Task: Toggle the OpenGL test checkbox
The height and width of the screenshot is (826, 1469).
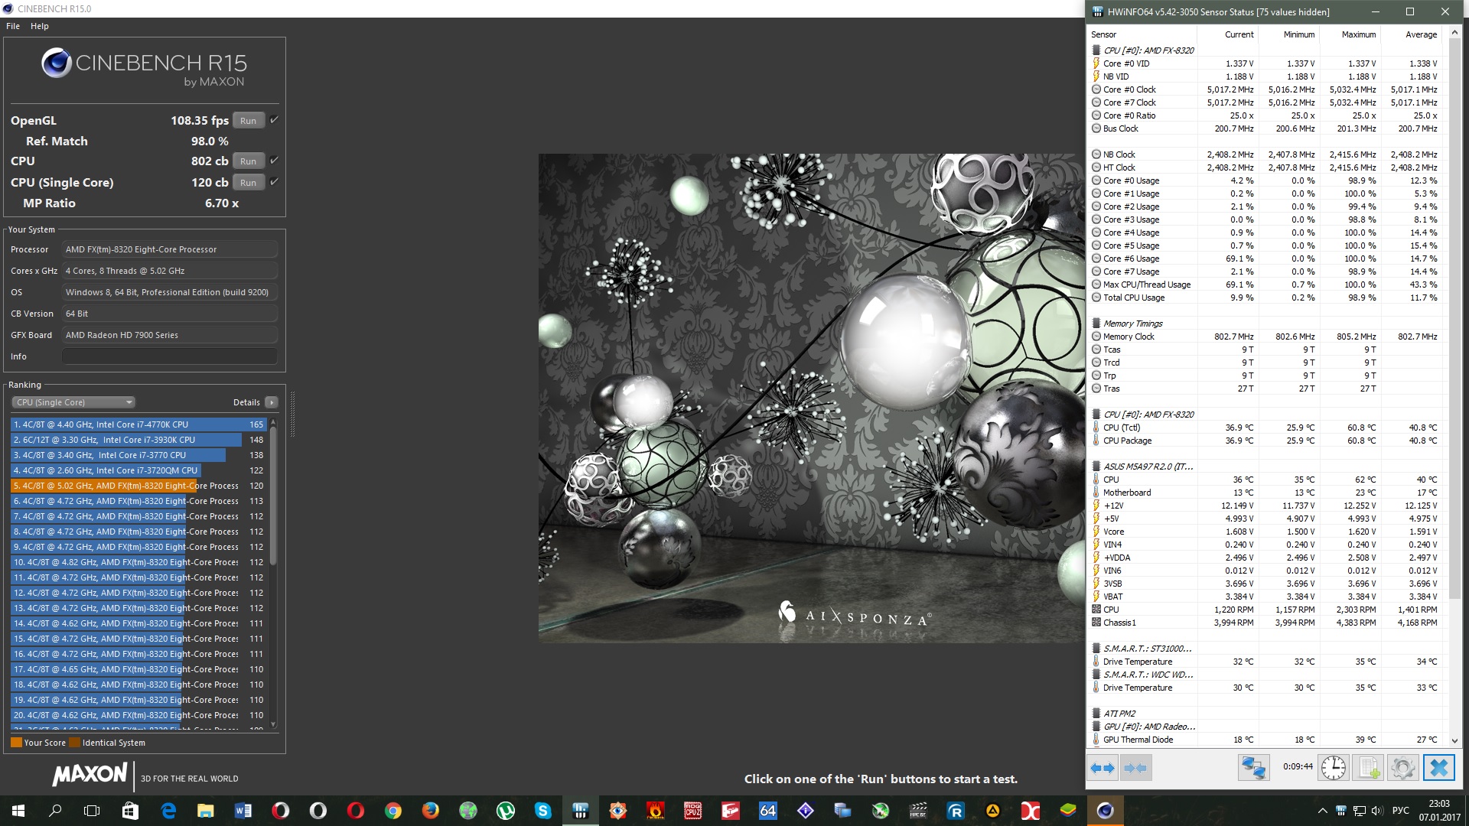Action: click(274, 120)
